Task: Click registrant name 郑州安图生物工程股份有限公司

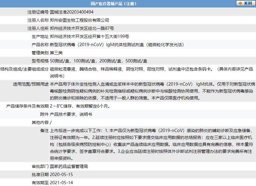Action: tap(79, 20)
